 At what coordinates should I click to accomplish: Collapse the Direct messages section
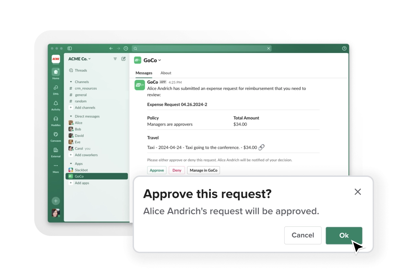click(x=71, y=116)
